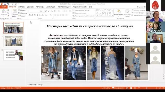Fit the slide to the window via the status bar icon
Screen dimensions: 165x92
pyautogui.click(x=163, y=88)
